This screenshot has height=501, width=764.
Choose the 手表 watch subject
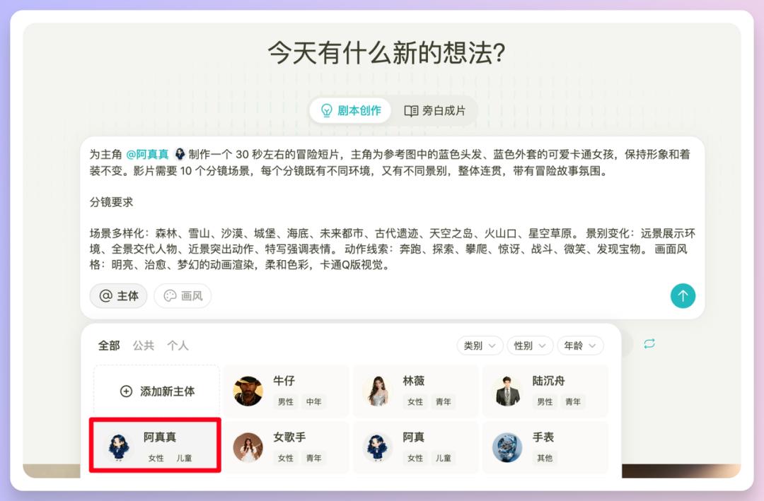545,447
